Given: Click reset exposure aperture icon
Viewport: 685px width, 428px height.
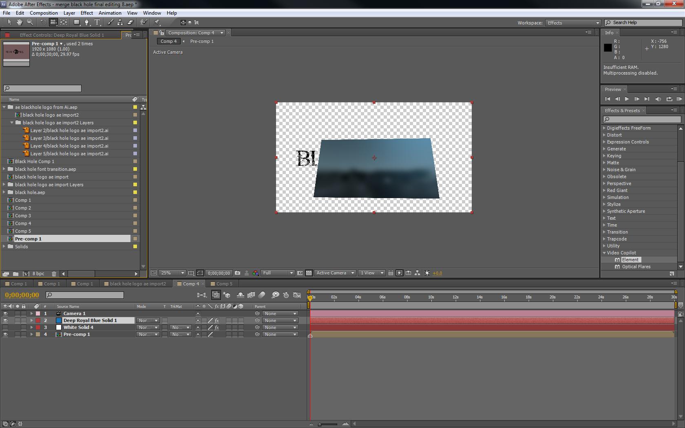Looking at the screenshot, I should point(427,273).
